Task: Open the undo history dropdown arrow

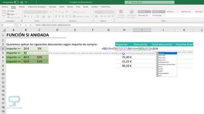Action: pos(28,2)
